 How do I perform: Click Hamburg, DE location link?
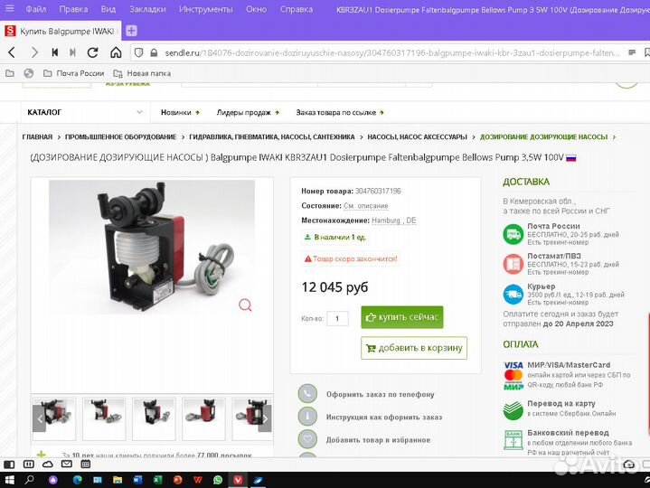pyautogui.click(x=394, y=221)
